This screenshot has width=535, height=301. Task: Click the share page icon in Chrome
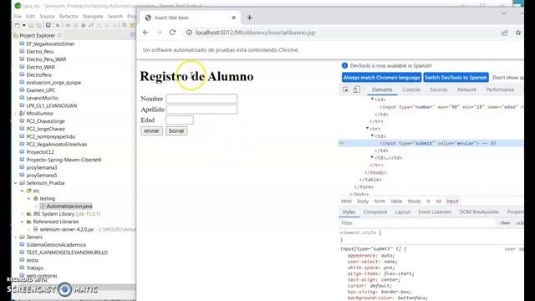point(505,33)
